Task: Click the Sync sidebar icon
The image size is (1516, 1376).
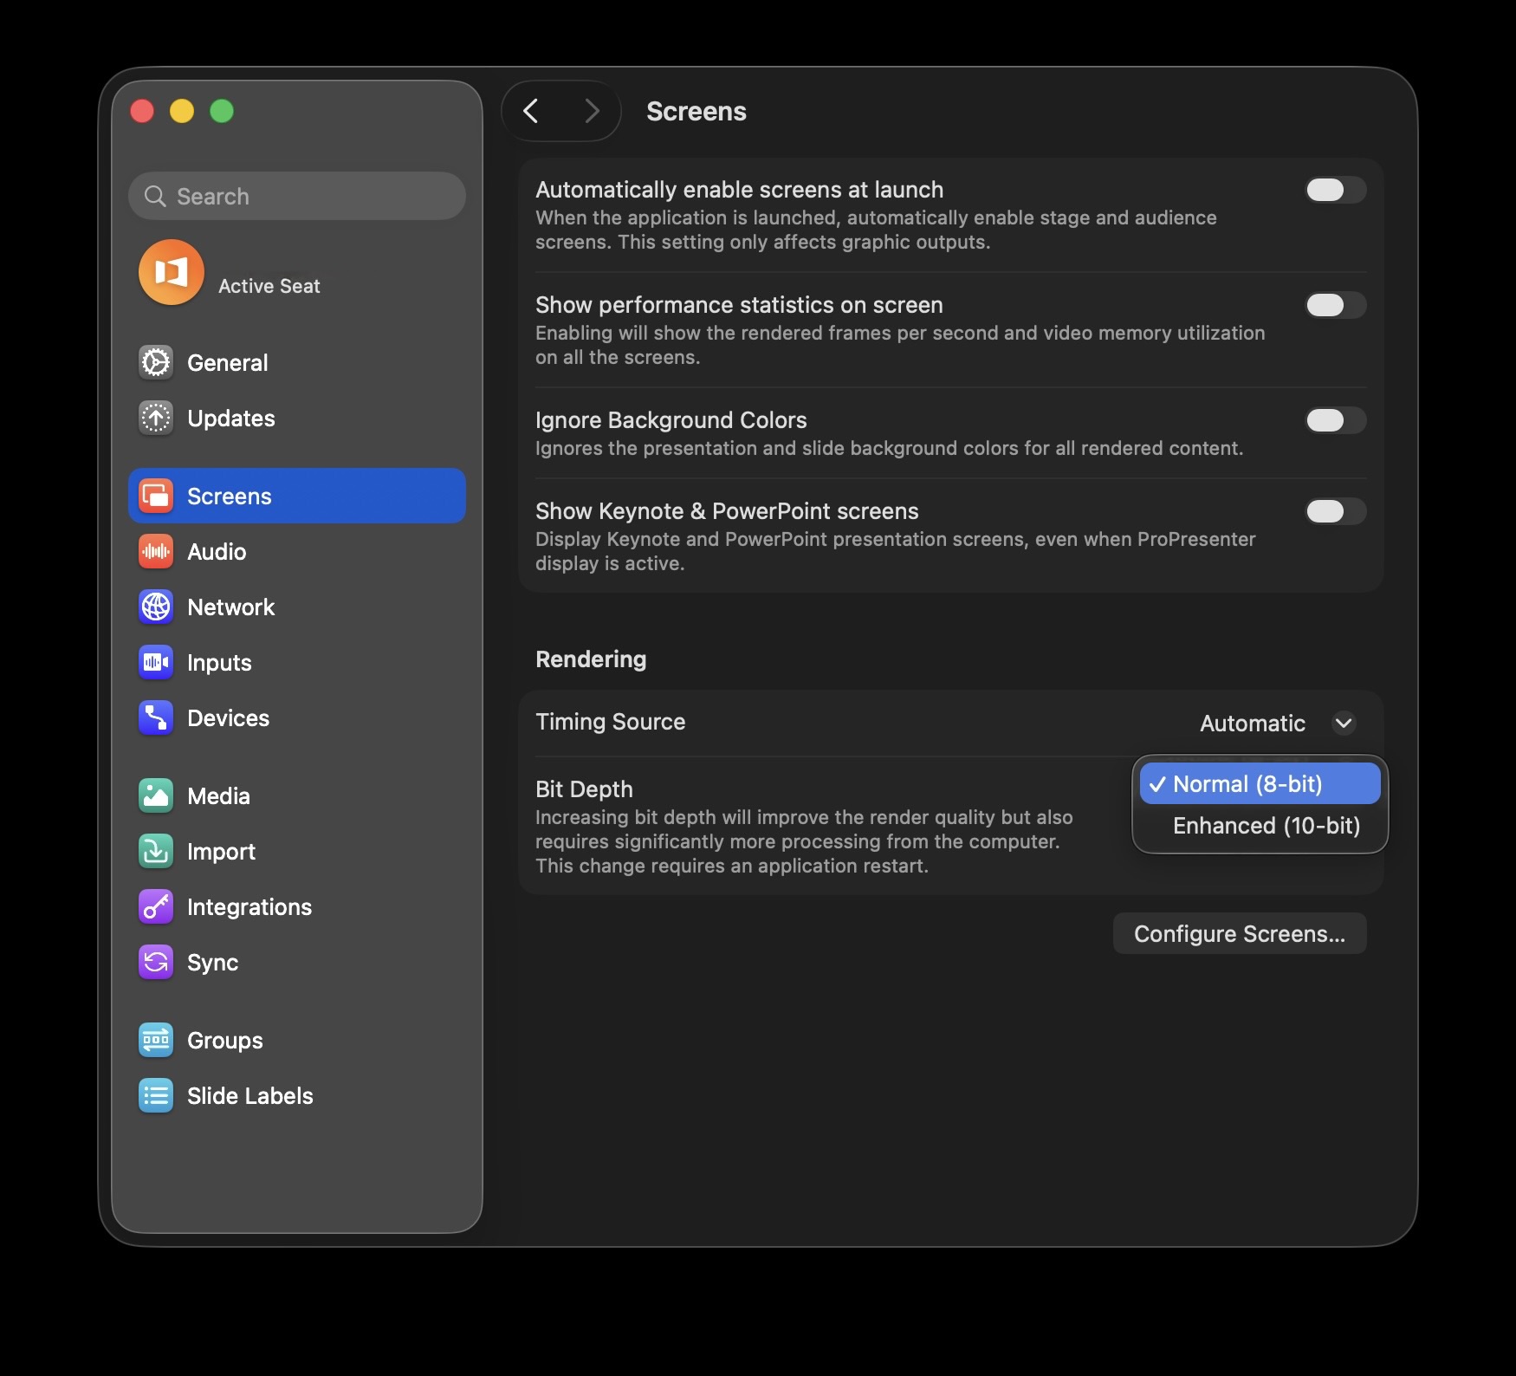Action: (x=156, y=962)
